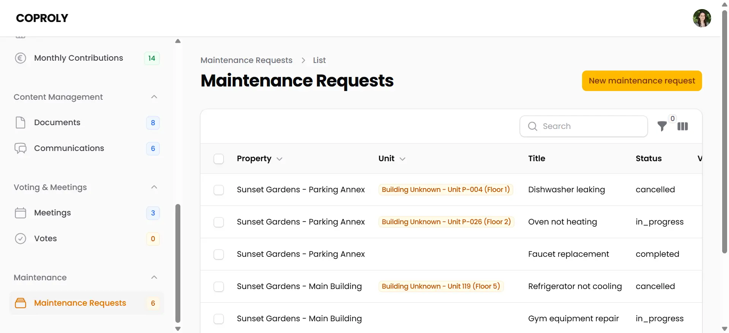The image size is (729, 333).
Task: Click the Communications badge showing 6
Action: pyautogui.click(x=153, y=149)
